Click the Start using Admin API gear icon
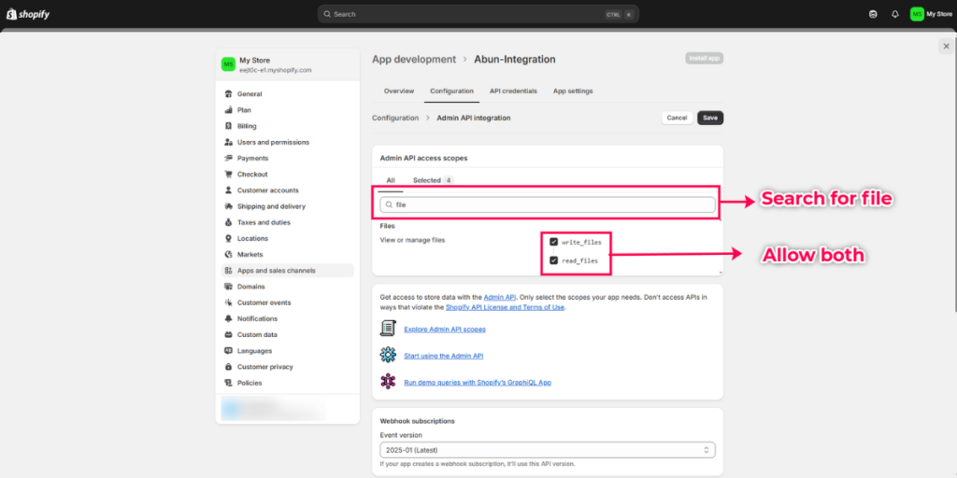The height and width of the screenshot is (478, 957). click(388, 355)
